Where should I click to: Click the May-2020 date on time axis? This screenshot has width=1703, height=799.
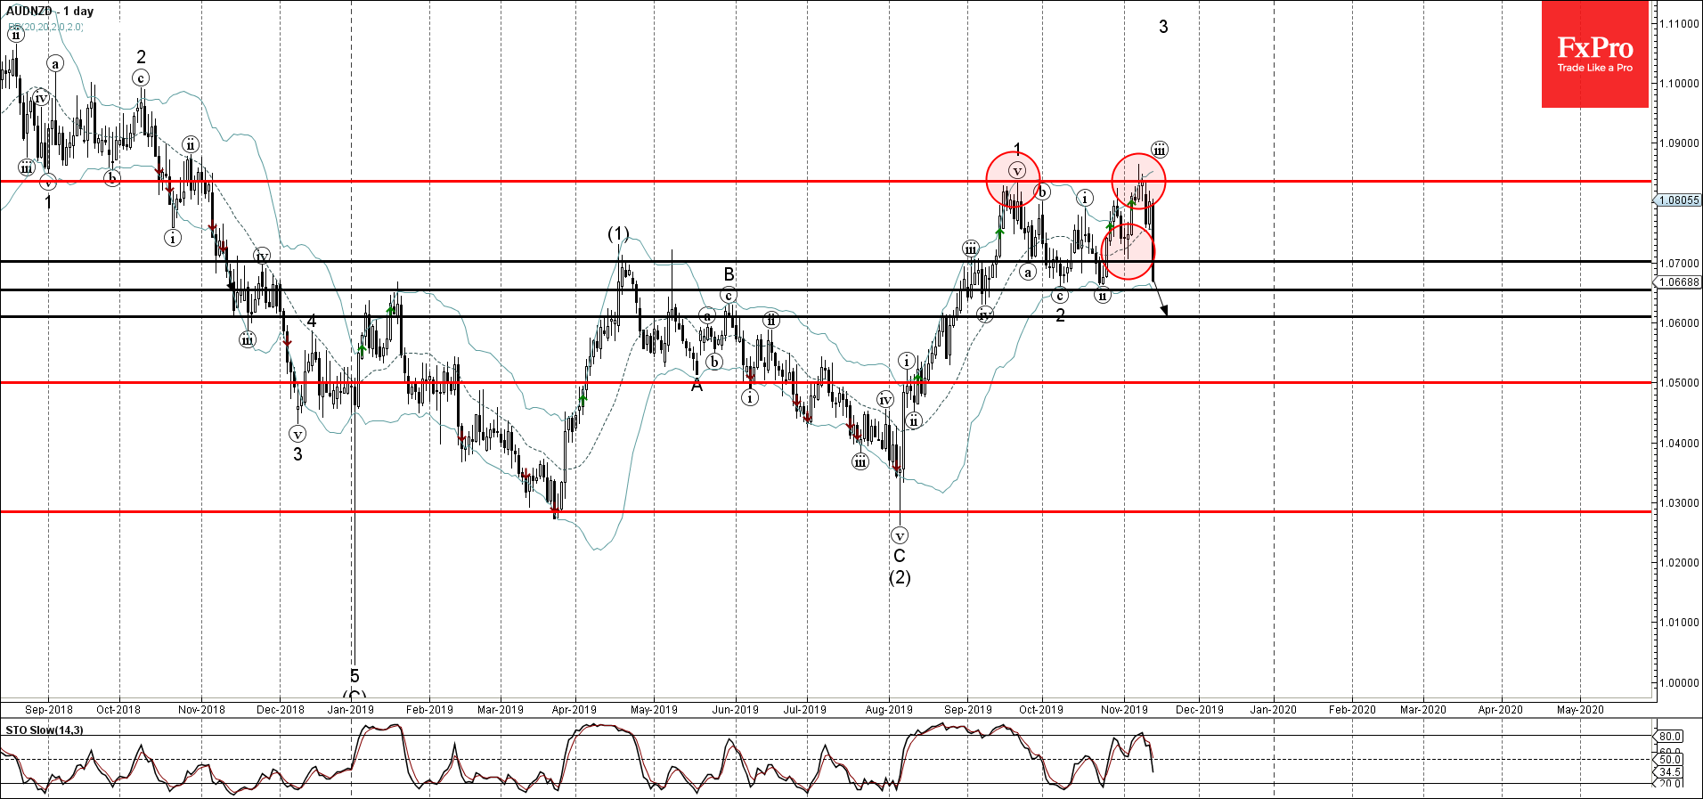[x=1579, y=710]
